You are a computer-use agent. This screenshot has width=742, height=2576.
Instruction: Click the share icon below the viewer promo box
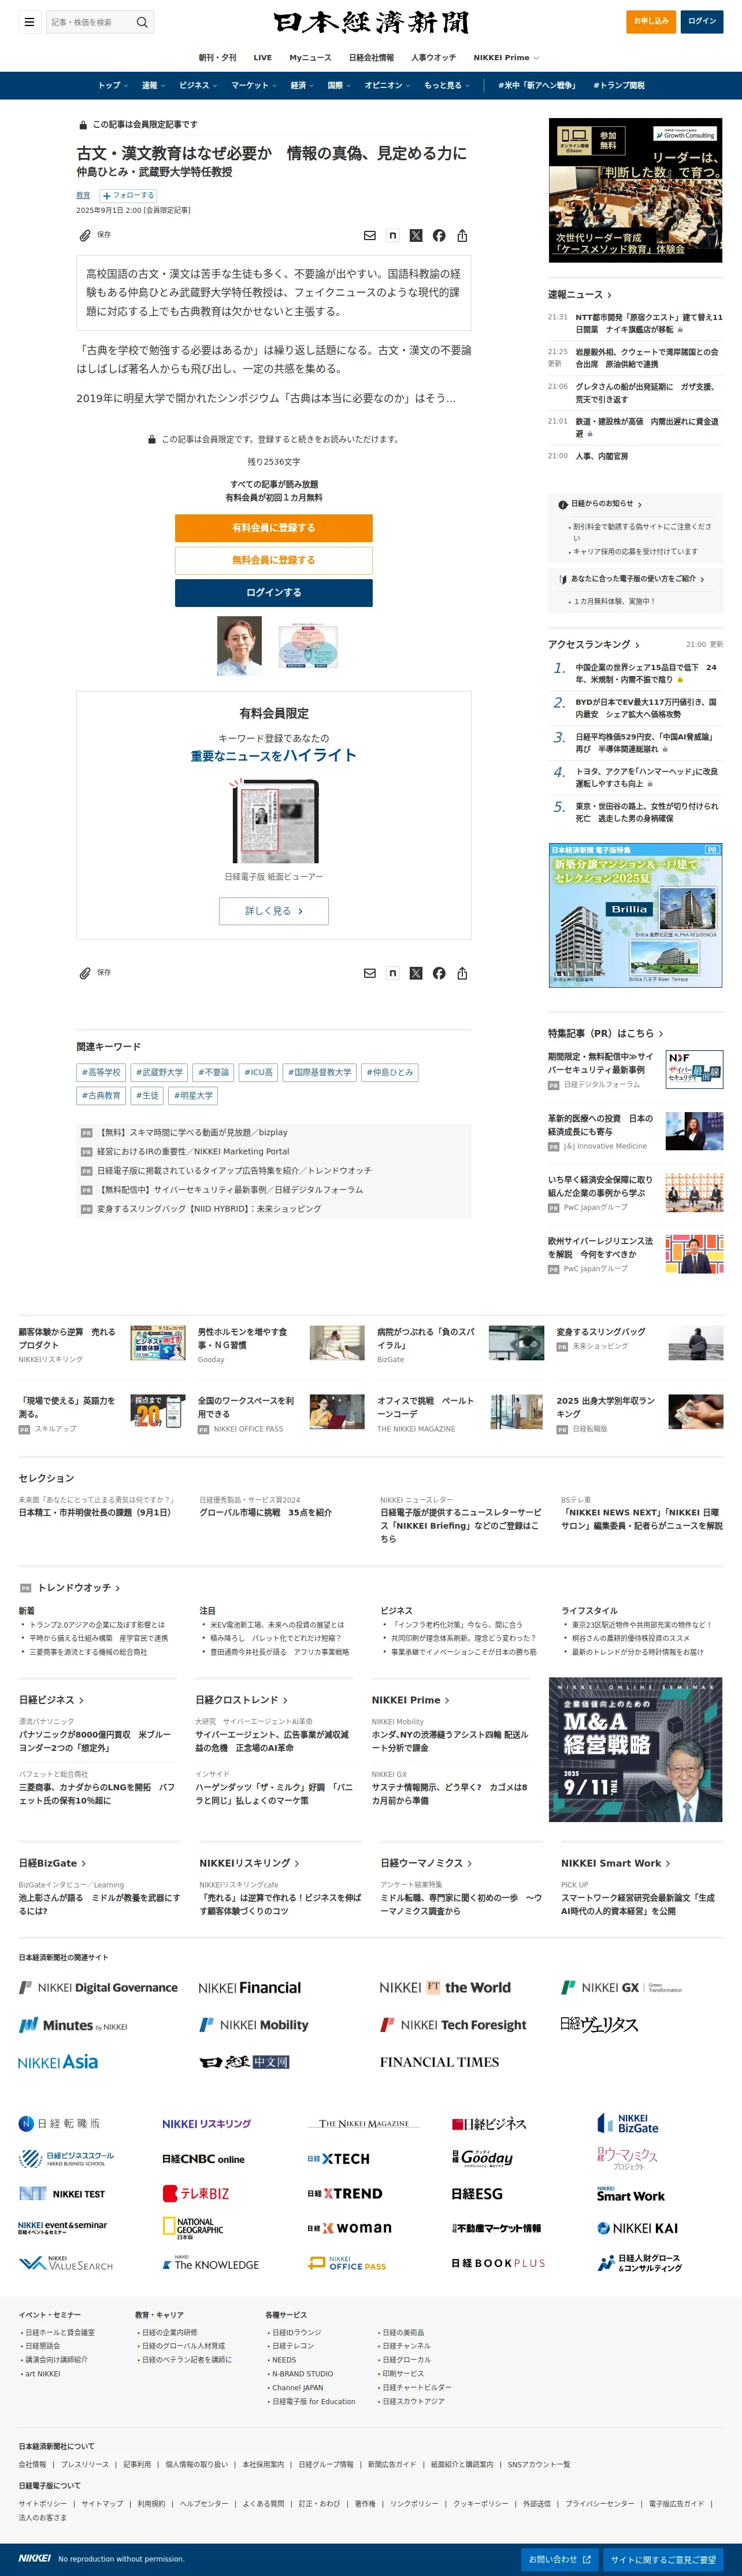coord(462,973)
